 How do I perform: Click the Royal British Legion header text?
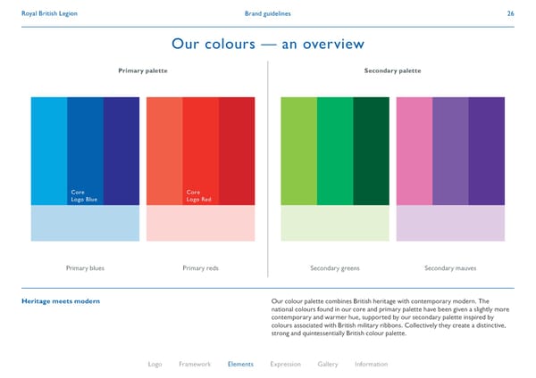click(x=46, y=14)
